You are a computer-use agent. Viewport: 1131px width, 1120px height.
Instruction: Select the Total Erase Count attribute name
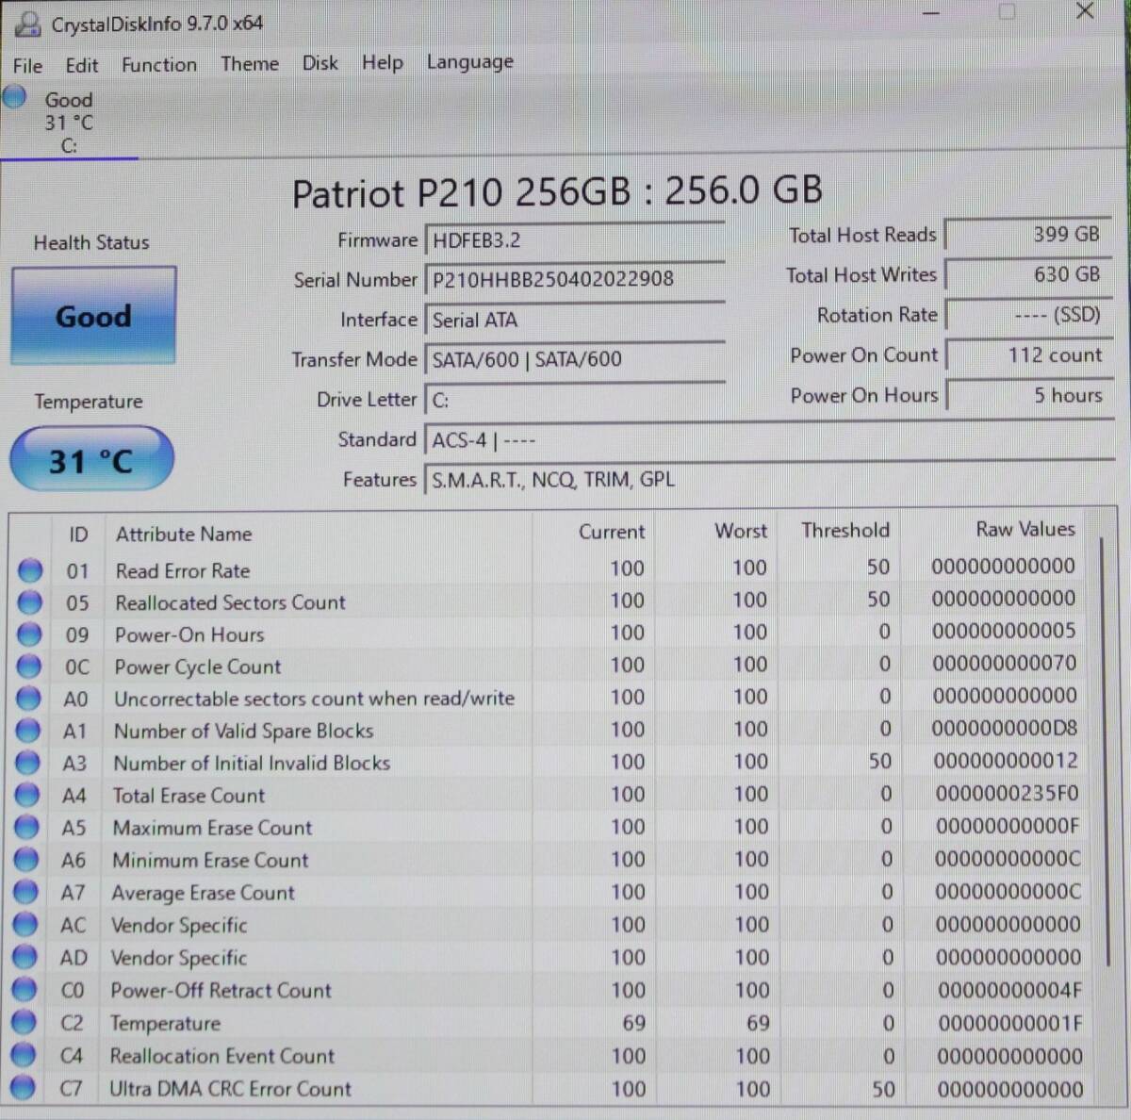pyautogui.click(x=188, y=796)
